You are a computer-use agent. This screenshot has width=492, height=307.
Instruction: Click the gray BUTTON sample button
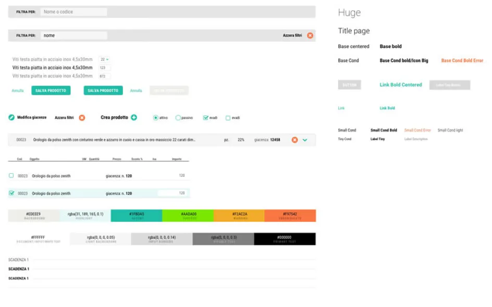(x=349, y=85)
